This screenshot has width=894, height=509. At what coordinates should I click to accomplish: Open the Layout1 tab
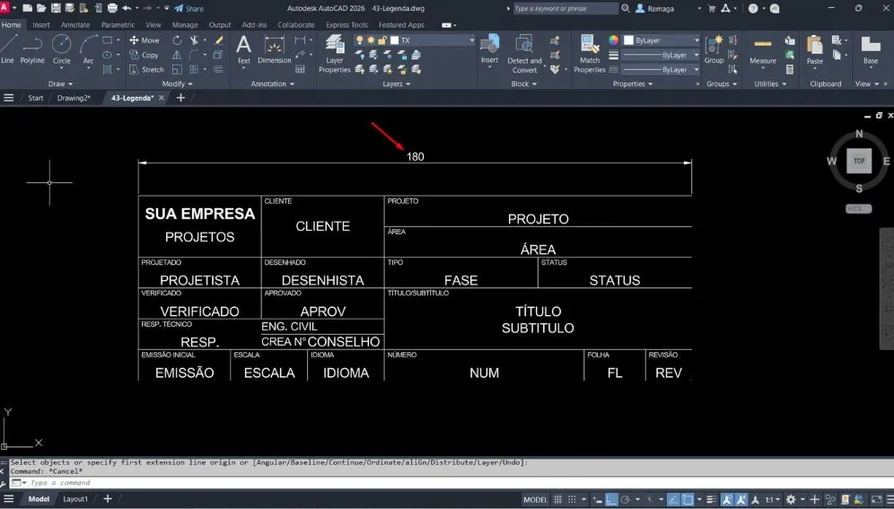coord(75,499)
